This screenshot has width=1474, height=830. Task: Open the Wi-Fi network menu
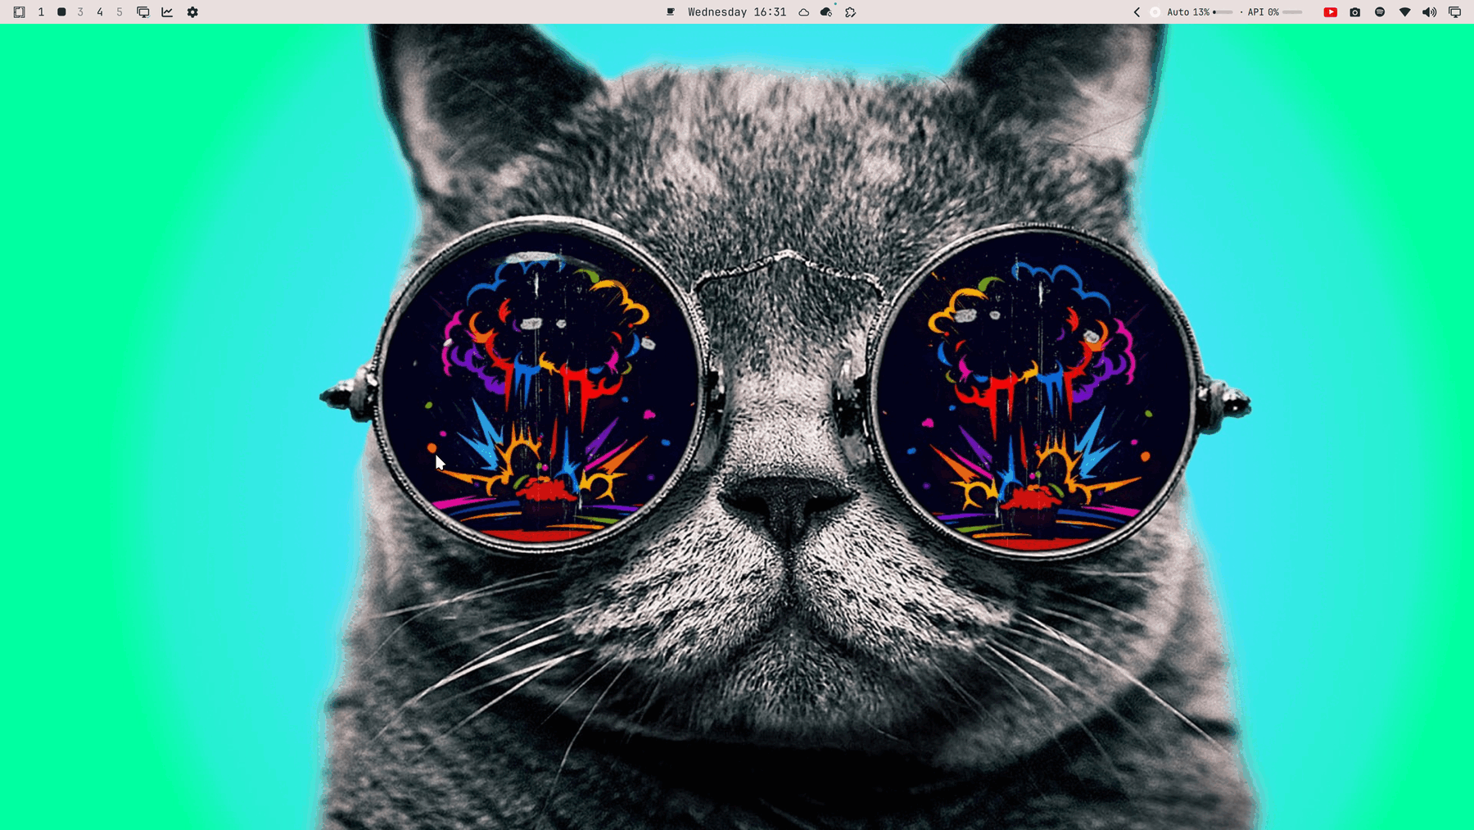[x=1405, y=12]
